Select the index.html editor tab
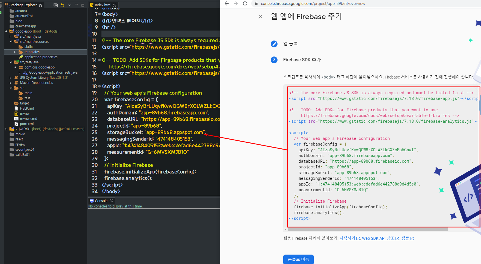Viewport: 481px width, 264px height. [103, 5]
